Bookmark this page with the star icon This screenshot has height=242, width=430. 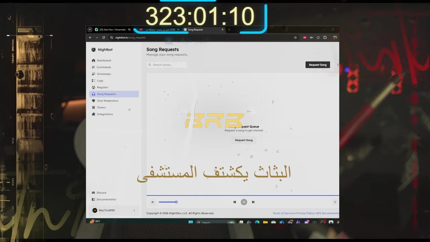(x=295, y=38)
